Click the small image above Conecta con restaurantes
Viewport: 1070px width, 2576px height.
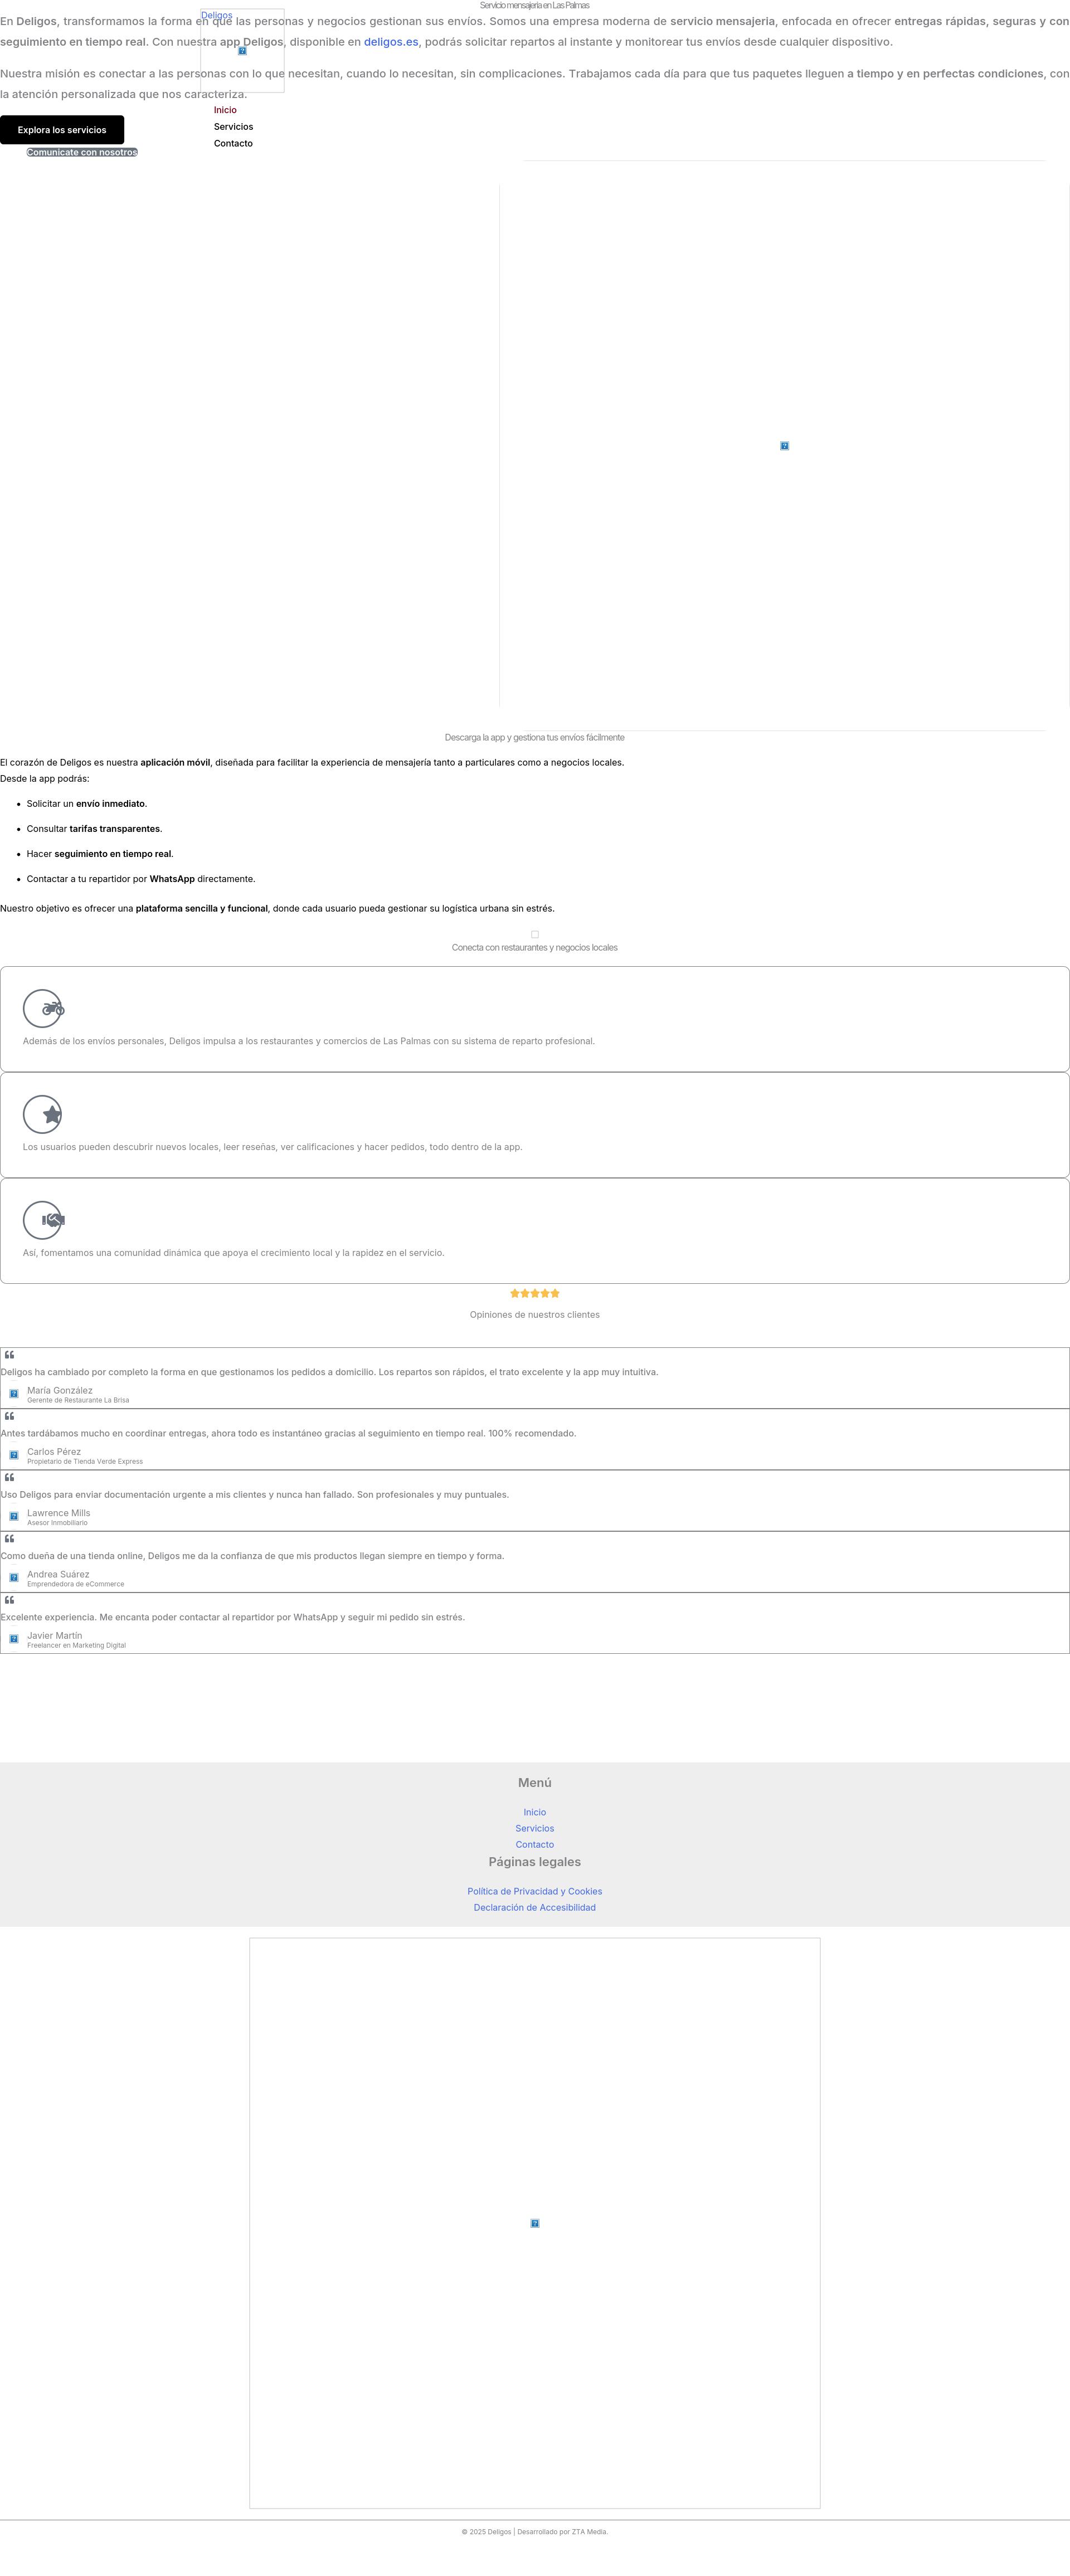(x=535, y=935)
